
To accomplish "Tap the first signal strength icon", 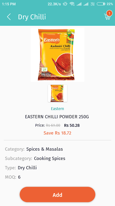I will tap(79, 4).
